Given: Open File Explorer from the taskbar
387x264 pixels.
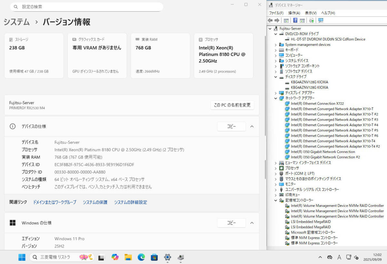Looking at the screenshot, I should pyautogui.click(x=128, y=257).
